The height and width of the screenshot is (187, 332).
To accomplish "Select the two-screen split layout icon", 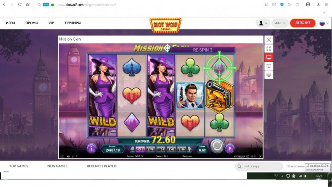I will click(x=269, y=66).
